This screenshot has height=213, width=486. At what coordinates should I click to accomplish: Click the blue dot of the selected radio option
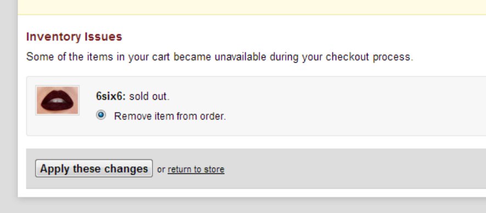point(101,115)
